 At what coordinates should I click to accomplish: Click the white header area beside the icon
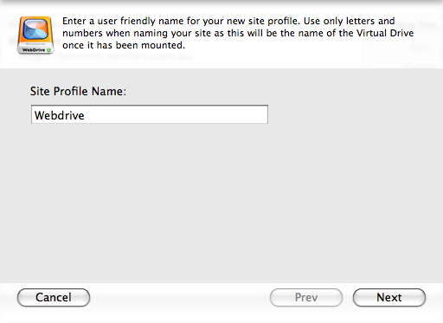(288, 59)
